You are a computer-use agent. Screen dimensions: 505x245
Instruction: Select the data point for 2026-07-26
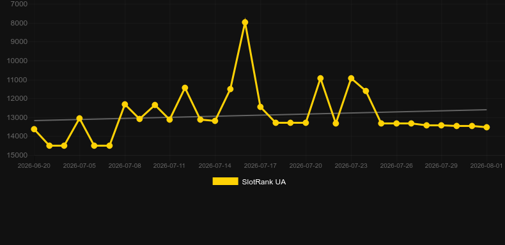coord(396,124)
